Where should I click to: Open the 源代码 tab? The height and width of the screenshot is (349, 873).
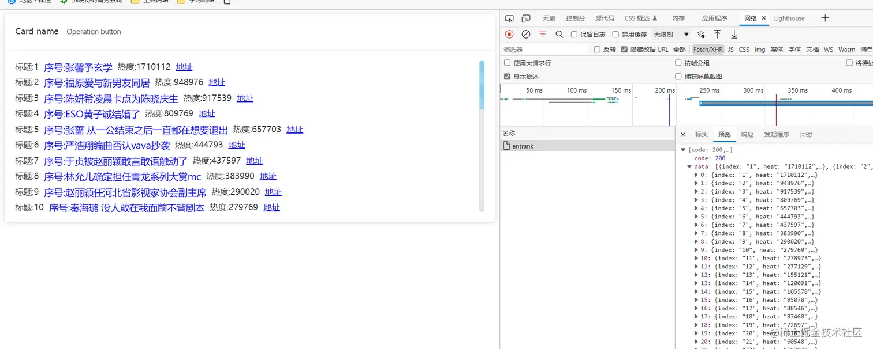point(605,18)
